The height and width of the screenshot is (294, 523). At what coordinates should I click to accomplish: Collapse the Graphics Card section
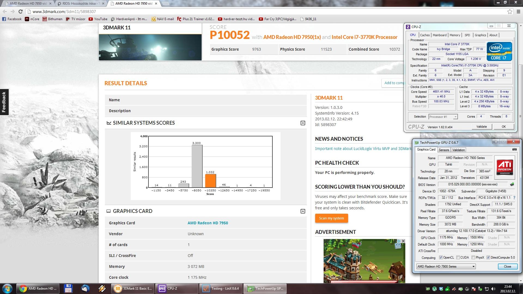tap(303, 211)
